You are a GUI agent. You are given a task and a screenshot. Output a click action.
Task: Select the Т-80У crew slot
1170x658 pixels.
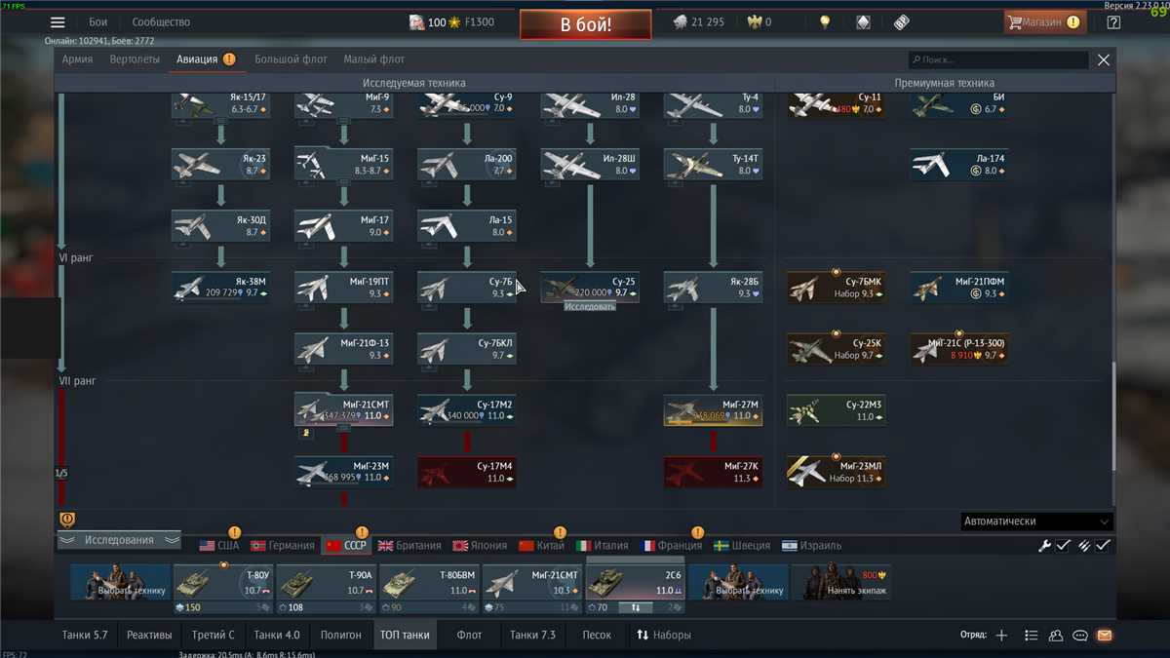222,589
